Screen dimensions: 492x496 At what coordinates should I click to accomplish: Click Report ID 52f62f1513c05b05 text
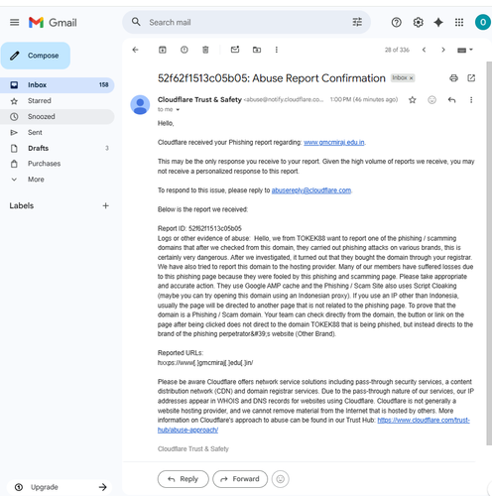[x=199, y=228]
